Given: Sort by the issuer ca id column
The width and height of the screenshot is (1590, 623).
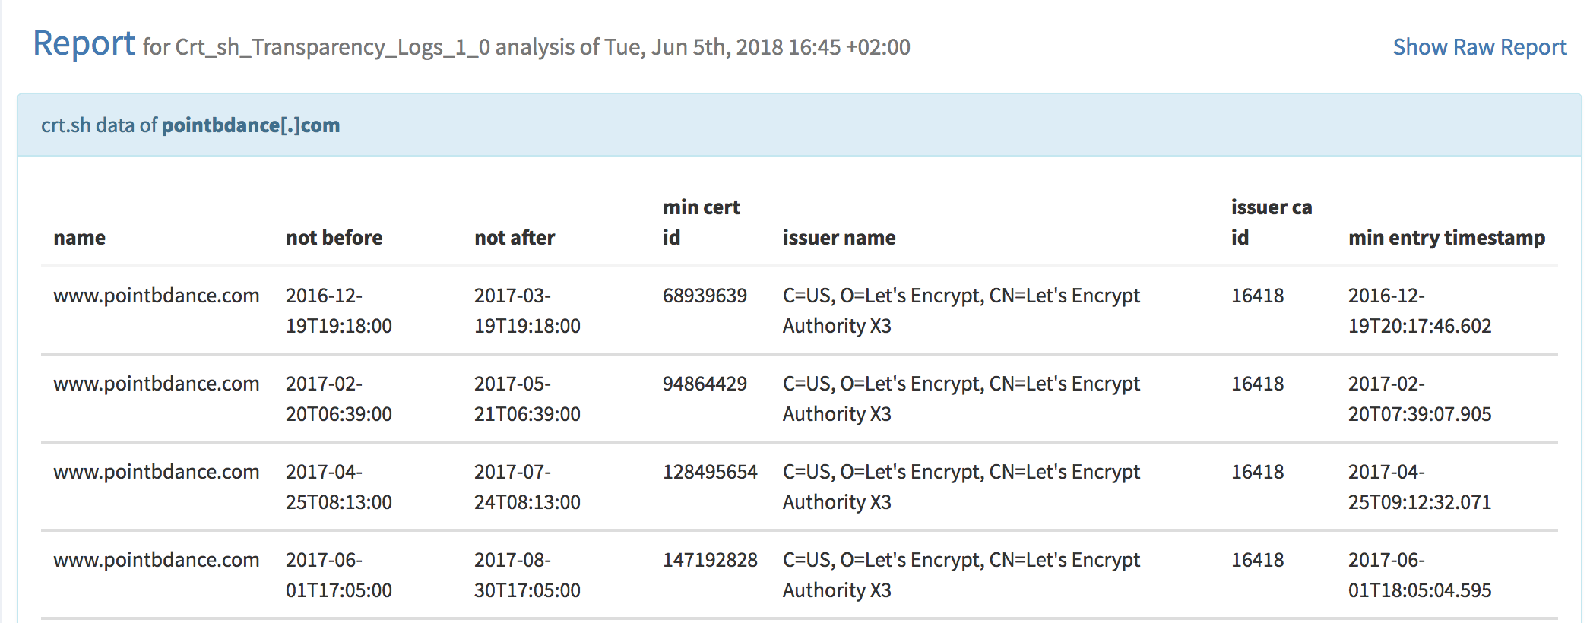Looking at the screenshot, I should (1272, 222).
